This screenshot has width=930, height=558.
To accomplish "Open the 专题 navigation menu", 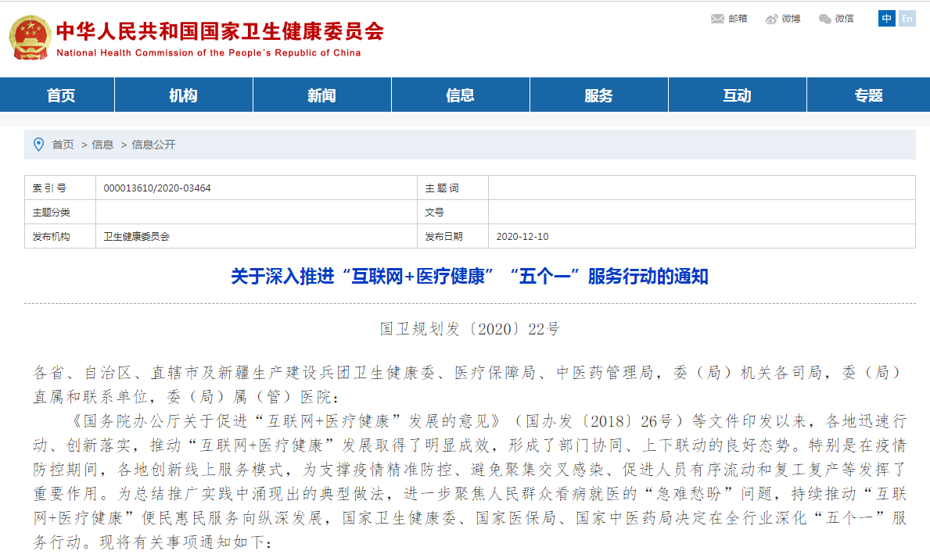I will 868,95.
